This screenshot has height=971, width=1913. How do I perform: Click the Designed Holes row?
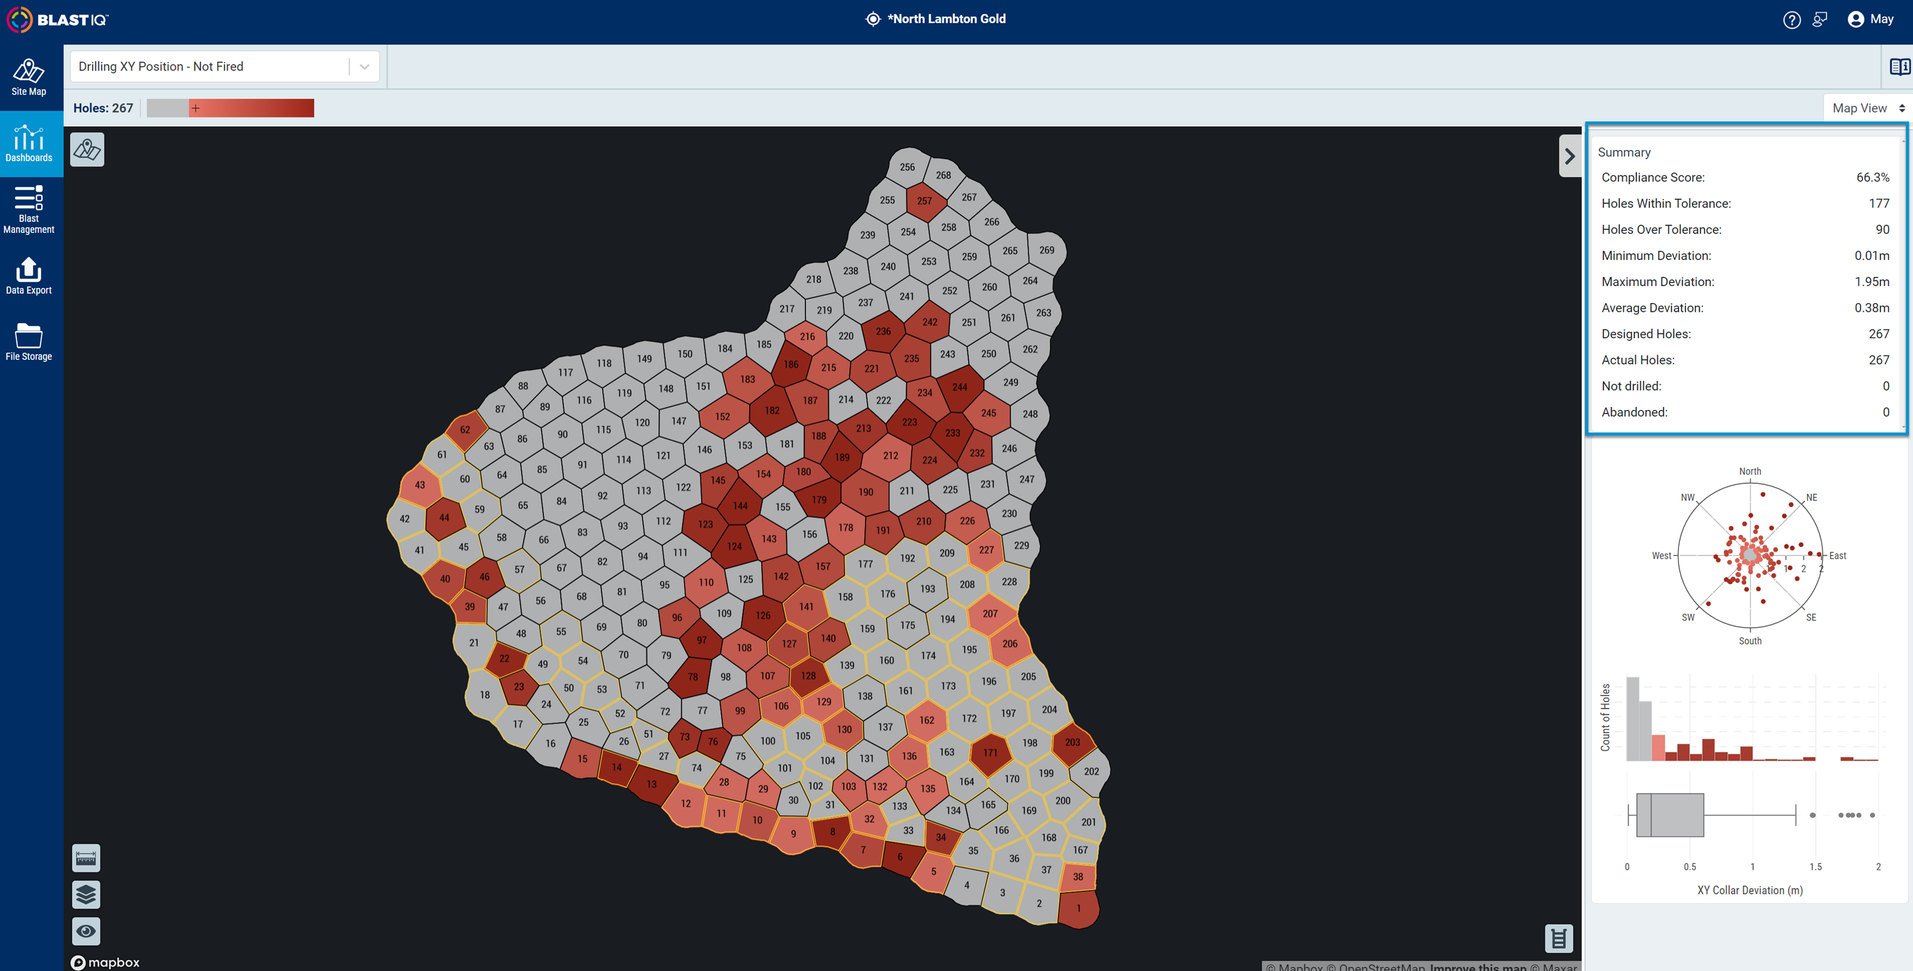pyautogui.click(x=1745, y=334)
